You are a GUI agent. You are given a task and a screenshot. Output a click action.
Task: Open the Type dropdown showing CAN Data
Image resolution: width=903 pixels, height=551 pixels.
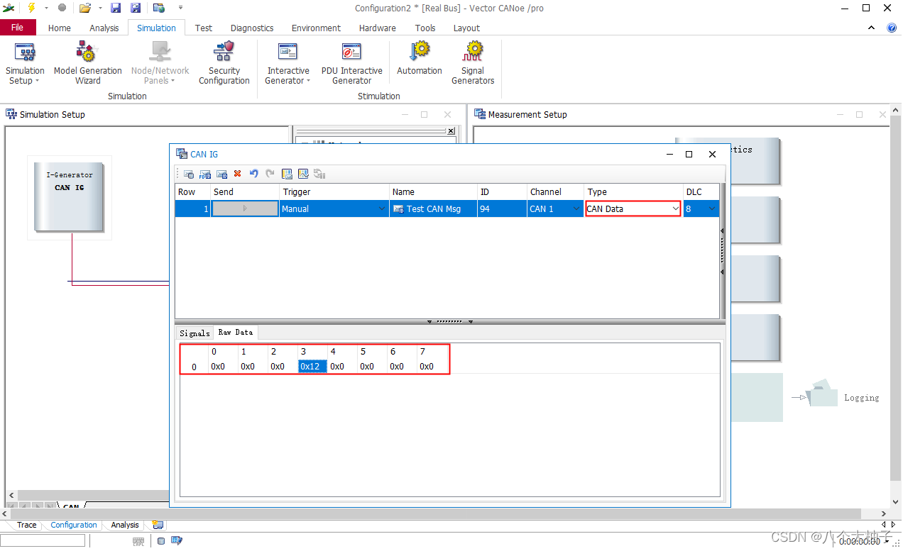click(x=675, y=209)
